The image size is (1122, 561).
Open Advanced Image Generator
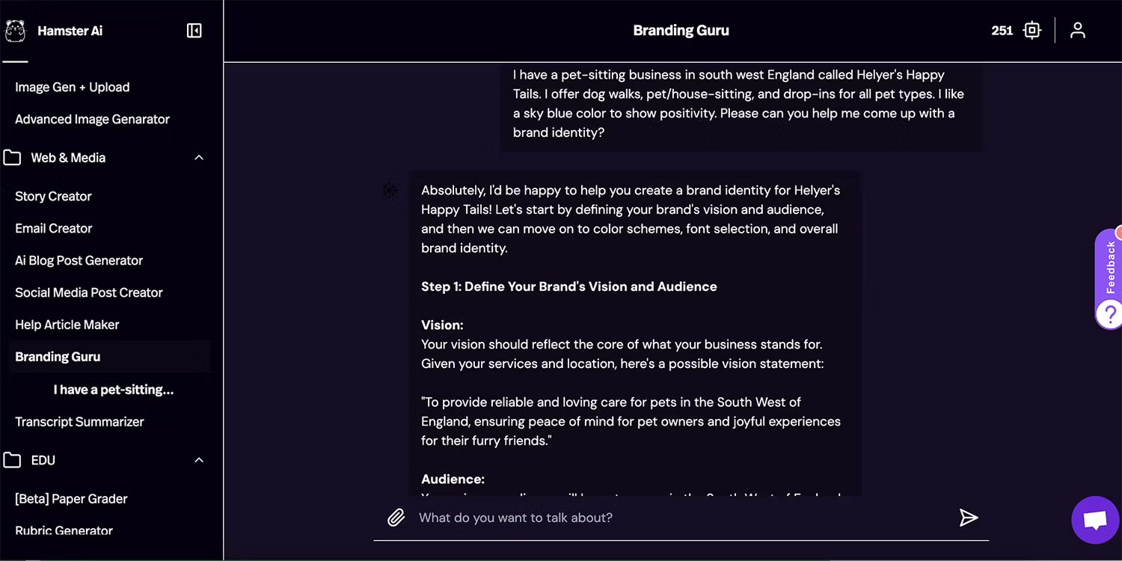pos(92,119)
